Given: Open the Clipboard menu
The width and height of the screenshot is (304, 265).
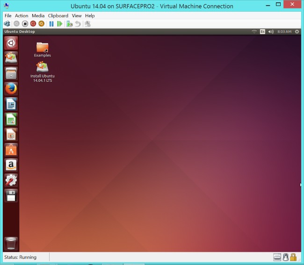Looking at the screenshot, I should [x=58, y=16].
